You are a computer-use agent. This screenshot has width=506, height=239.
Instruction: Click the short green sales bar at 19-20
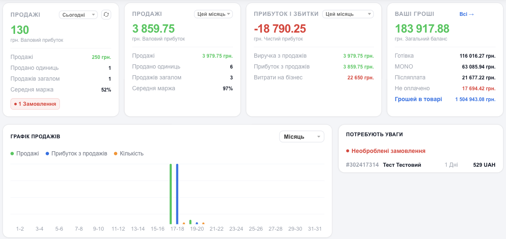pos(191,222)
